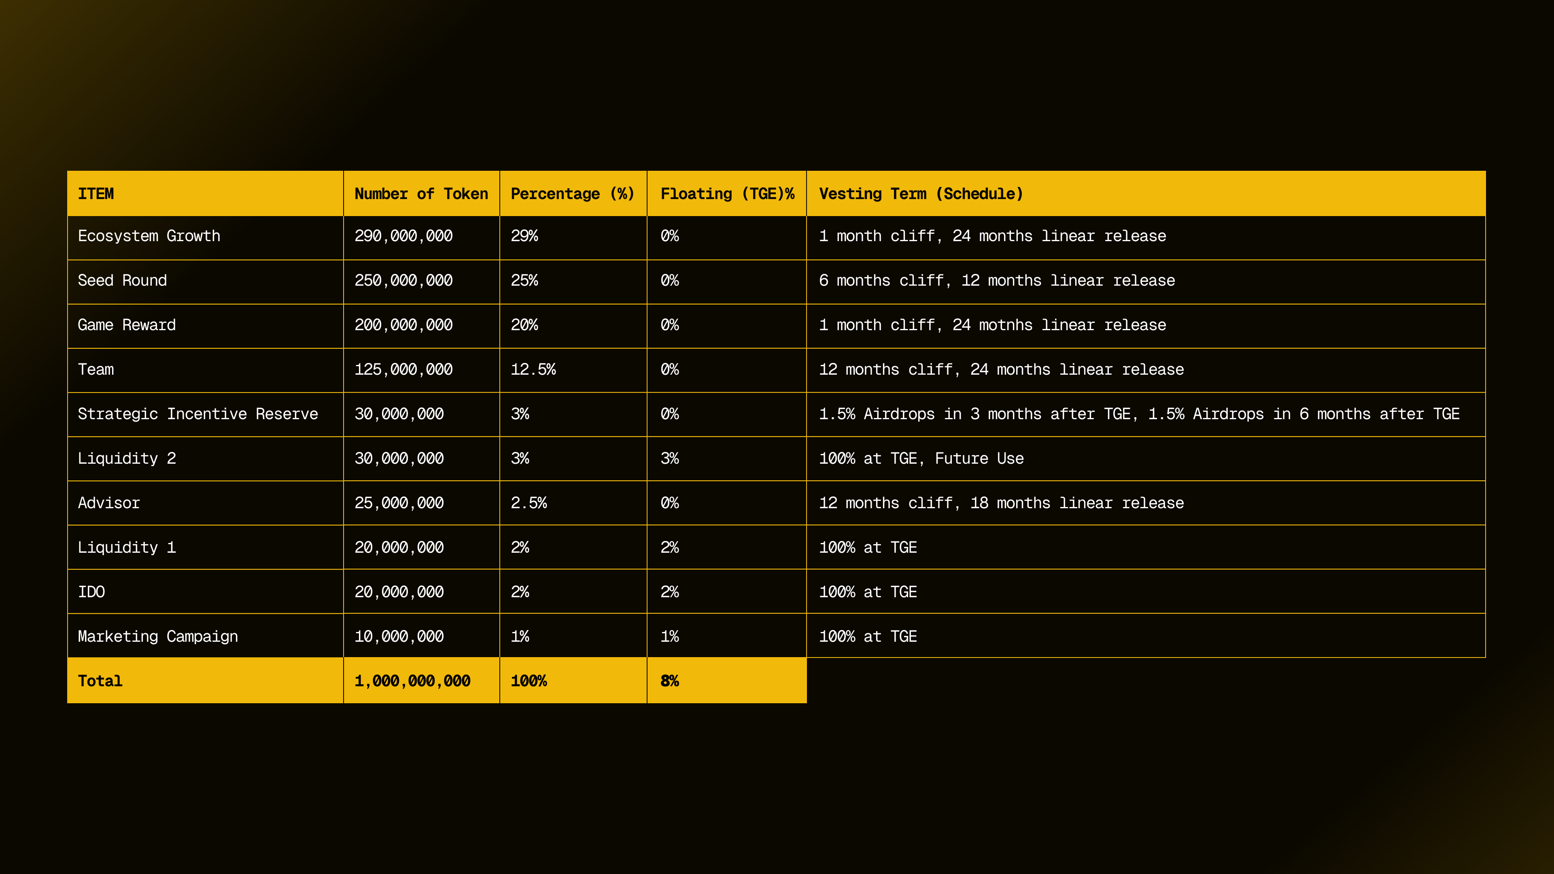Click the 1.5% Airdrops vesting text
This screenshot has height=874, width=1554.
click(x=1139, y=414)
